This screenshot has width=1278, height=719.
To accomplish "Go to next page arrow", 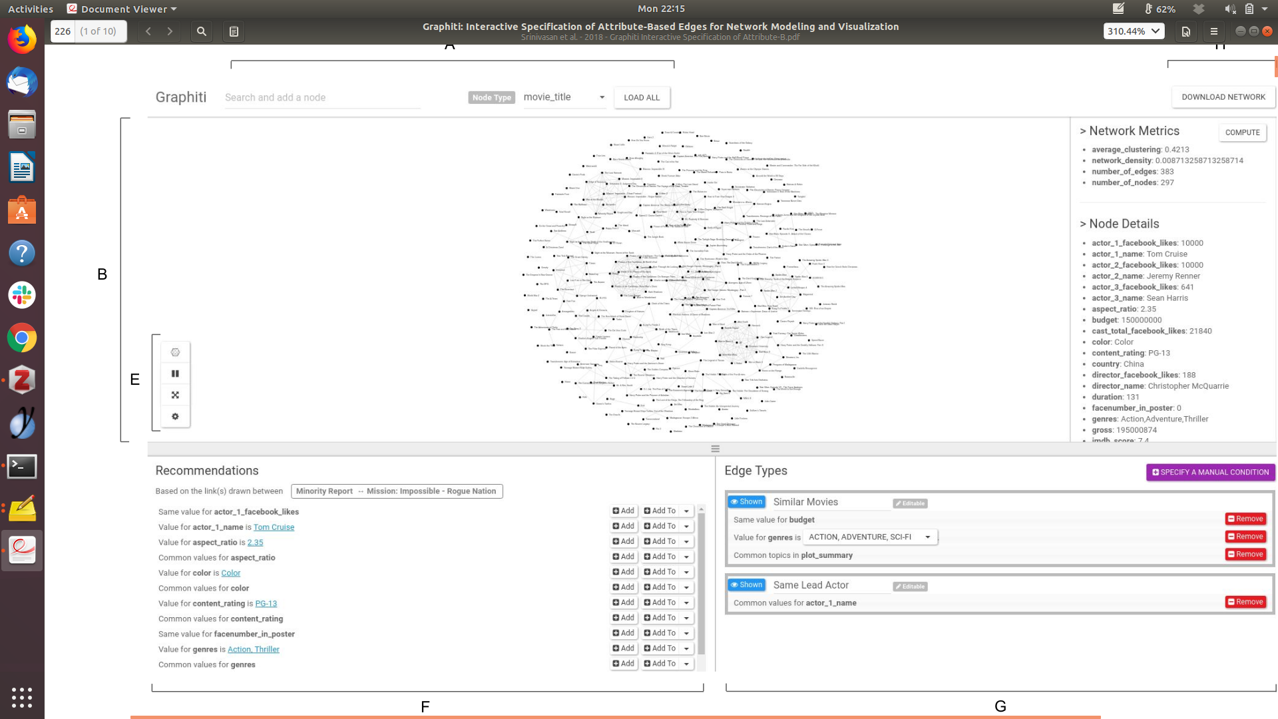I will coord(170,31).
